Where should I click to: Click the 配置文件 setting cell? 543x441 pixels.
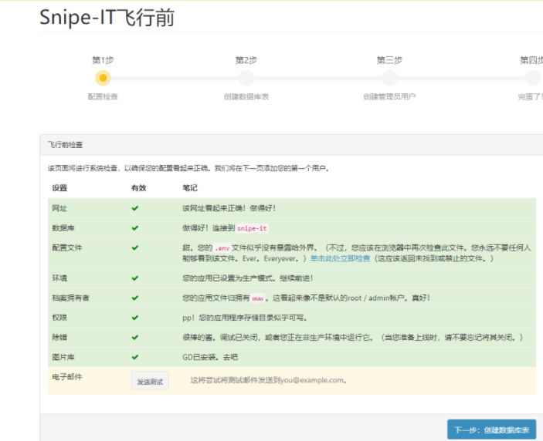point(67,247)
